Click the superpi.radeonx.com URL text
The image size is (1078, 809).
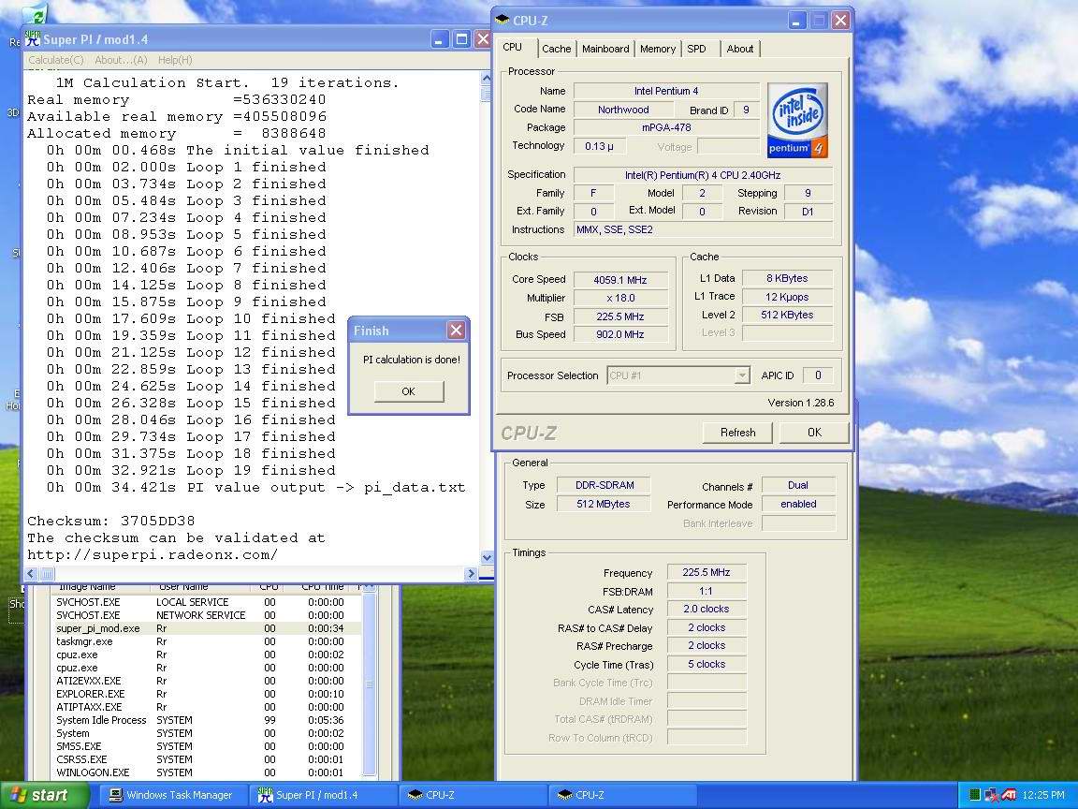(x=152, y=554)
